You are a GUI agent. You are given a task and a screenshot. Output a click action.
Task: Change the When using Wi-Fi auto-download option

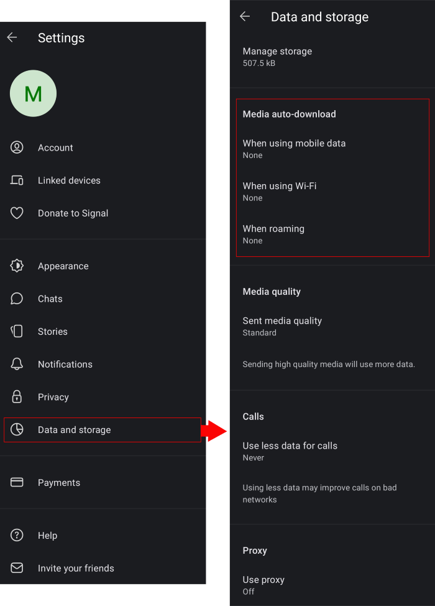pyautogui.click(x=280, y=191)
